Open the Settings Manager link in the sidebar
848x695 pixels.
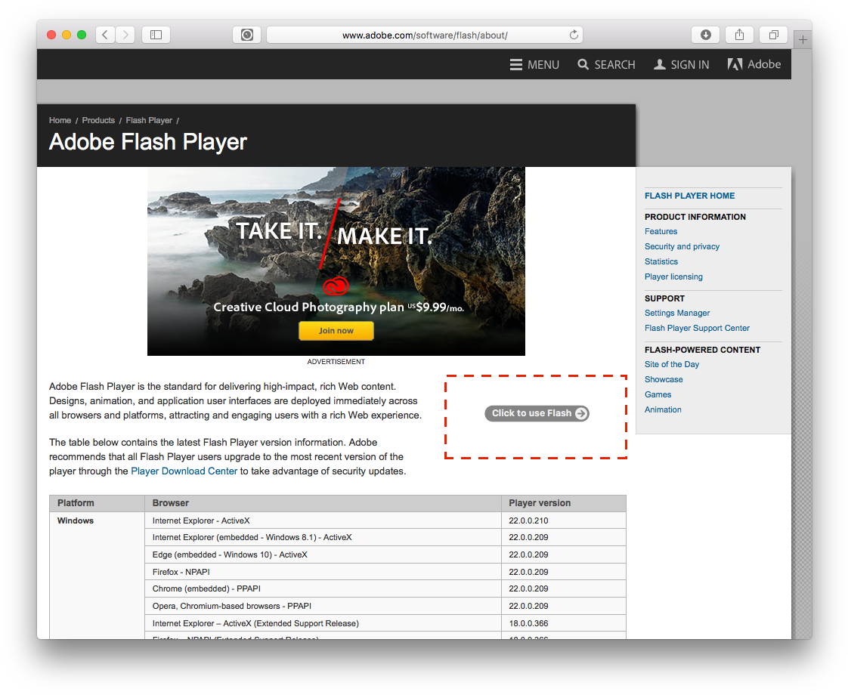pyautogui.click(x=676, y=313)
